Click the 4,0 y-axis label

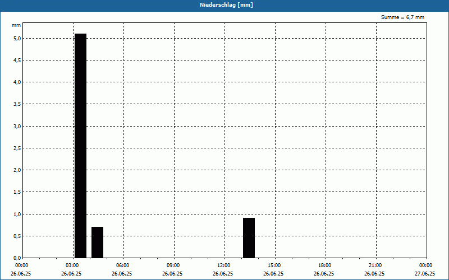pyautogui.click(x=17, y=82)
